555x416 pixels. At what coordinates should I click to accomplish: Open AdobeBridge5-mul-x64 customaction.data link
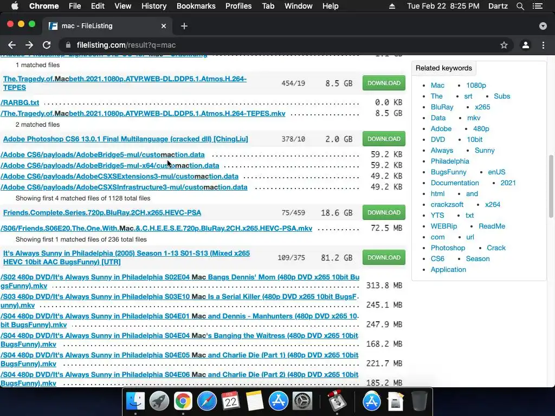109,166
